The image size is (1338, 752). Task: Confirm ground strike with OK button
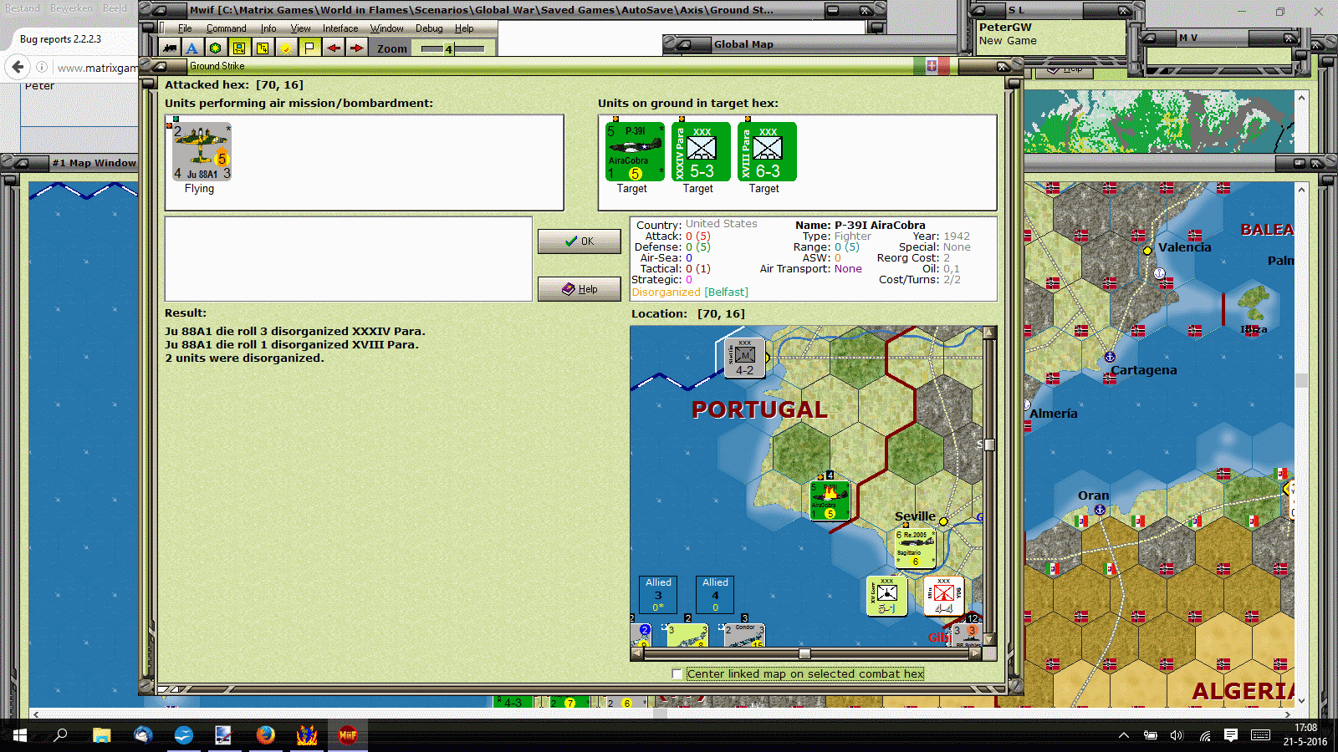tap(579, 241)
